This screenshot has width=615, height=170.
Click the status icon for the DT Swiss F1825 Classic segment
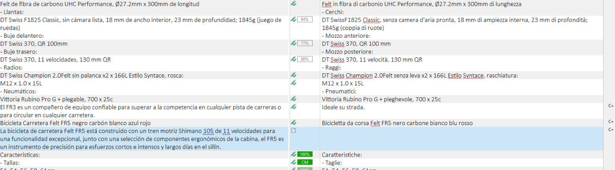click(x=293, y=19)
